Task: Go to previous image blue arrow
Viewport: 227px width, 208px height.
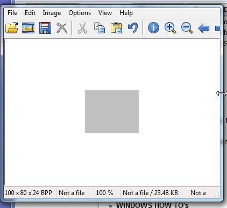Action: (x=204, y=28)
